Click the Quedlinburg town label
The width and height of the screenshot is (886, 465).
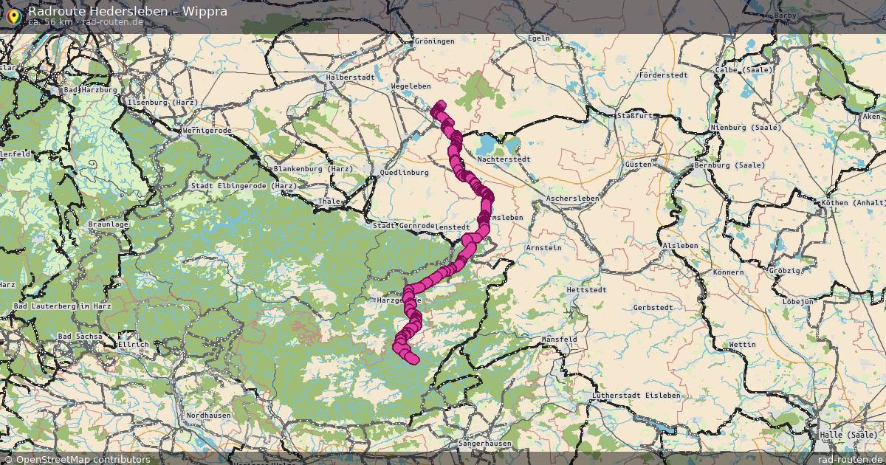click(404, 173)
